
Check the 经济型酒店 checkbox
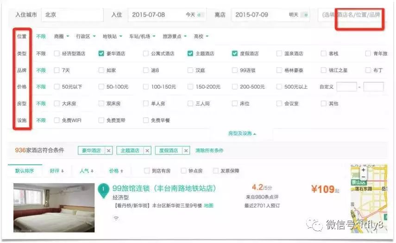click(57, 53)
